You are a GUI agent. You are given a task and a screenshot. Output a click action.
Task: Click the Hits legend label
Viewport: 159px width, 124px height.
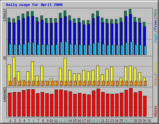pos(156,13)
